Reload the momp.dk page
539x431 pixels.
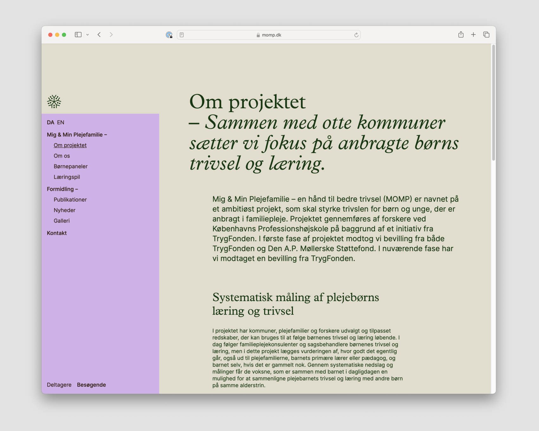pyautogui.click(x=356, y=35)
